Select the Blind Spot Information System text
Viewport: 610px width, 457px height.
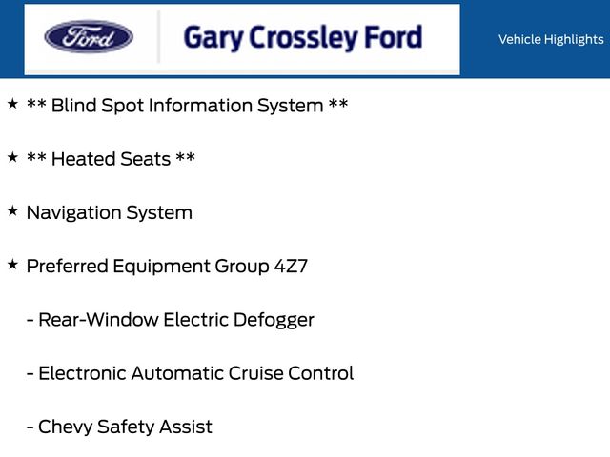tap(187, 106)
